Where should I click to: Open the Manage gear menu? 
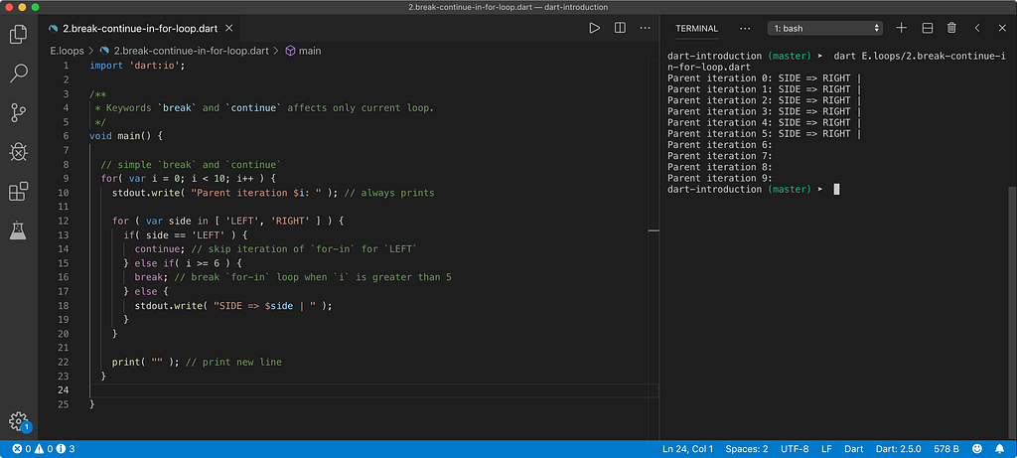pyautogui.click(x=18, y=420)
